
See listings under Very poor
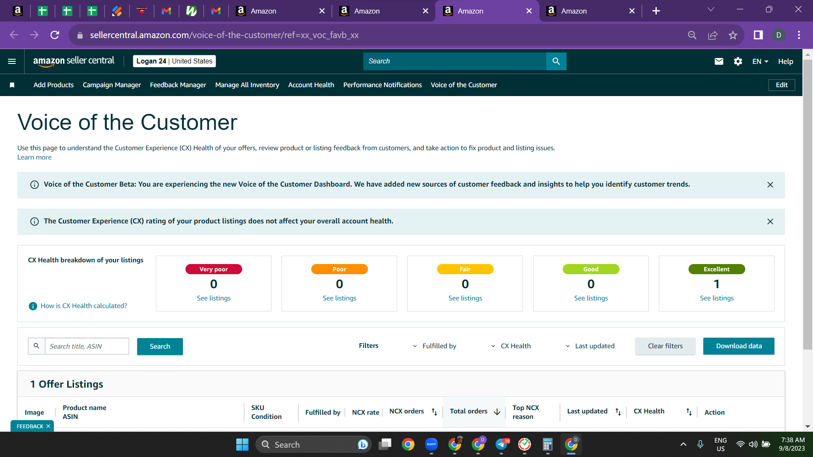tap(214, 298)
